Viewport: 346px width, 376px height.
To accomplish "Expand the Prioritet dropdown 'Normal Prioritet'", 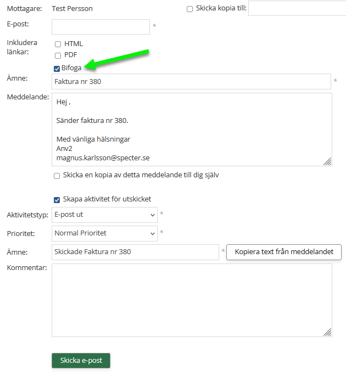I will pyautogui.click(x=104, y=233).
